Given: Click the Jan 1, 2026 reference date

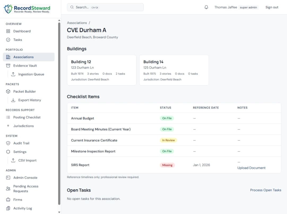Looking at the screenshot, I should point(201,165).
